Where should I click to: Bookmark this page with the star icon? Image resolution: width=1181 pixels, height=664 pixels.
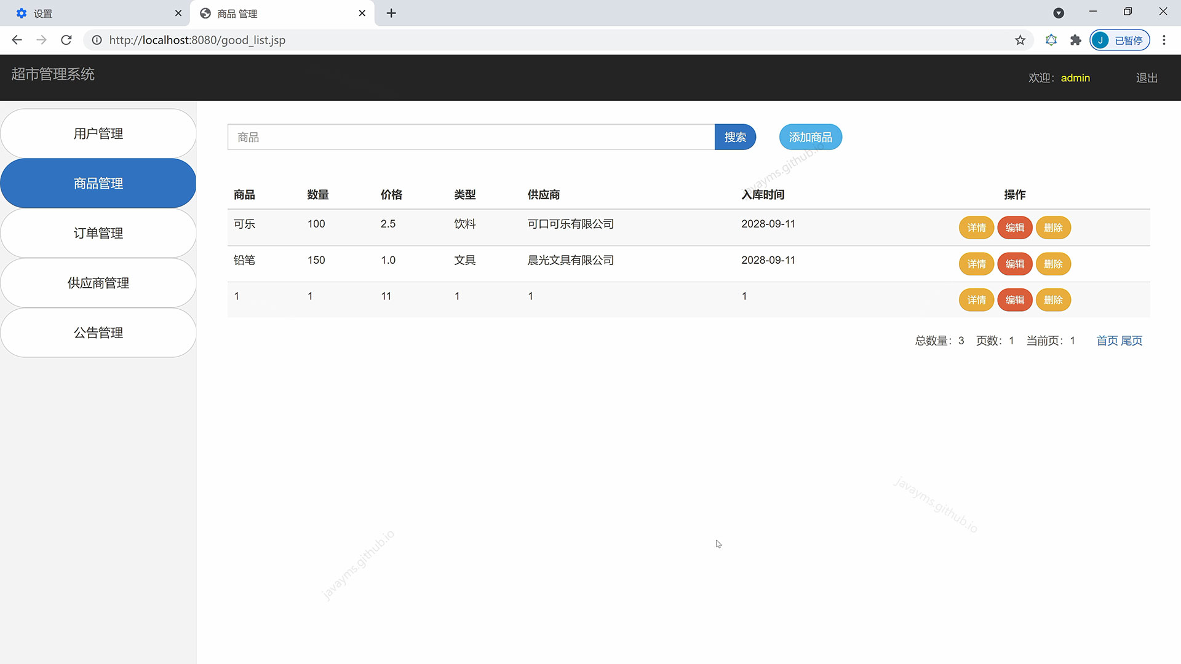tap(1020, 40)
